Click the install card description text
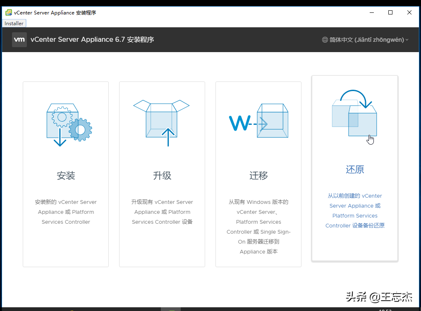421x311 pixels. 66,212
